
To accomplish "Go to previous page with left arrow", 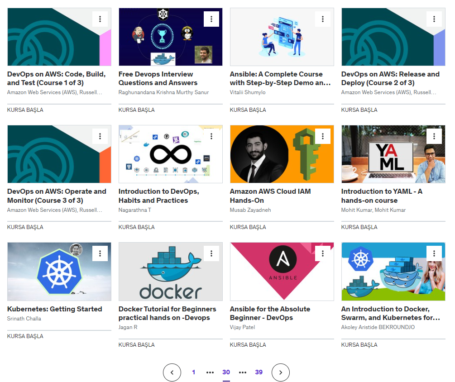I will point(172,372).
